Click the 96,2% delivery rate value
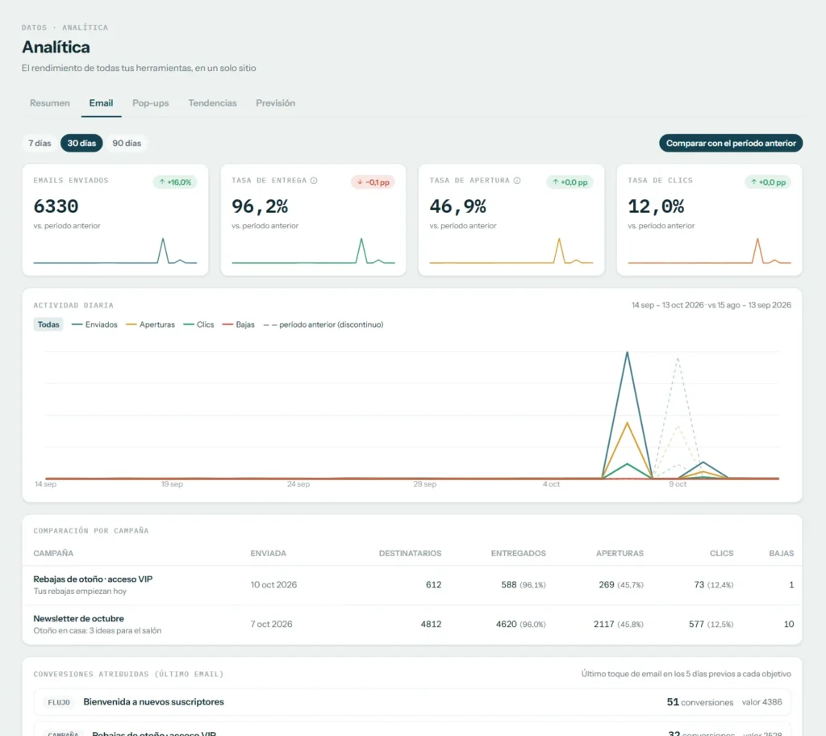 click(x=260, y=206)
